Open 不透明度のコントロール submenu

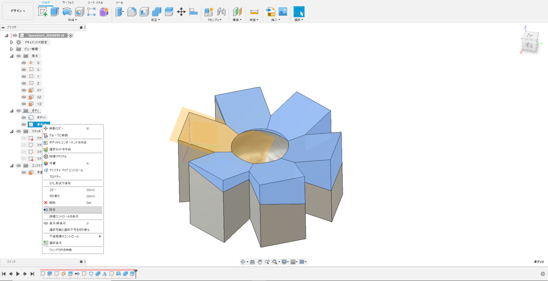(73, 236)
